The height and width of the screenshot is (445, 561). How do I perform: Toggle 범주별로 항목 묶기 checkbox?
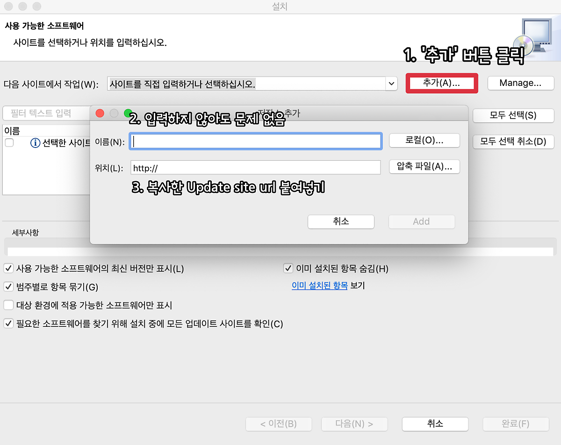8,286
